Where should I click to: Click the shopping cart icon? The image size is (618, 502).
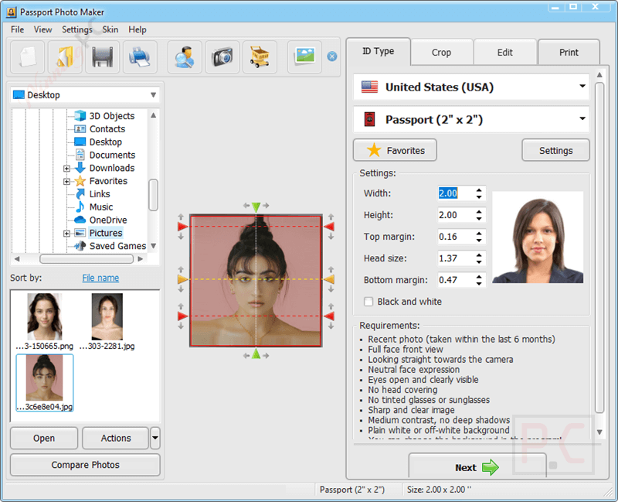coord(260,57)
